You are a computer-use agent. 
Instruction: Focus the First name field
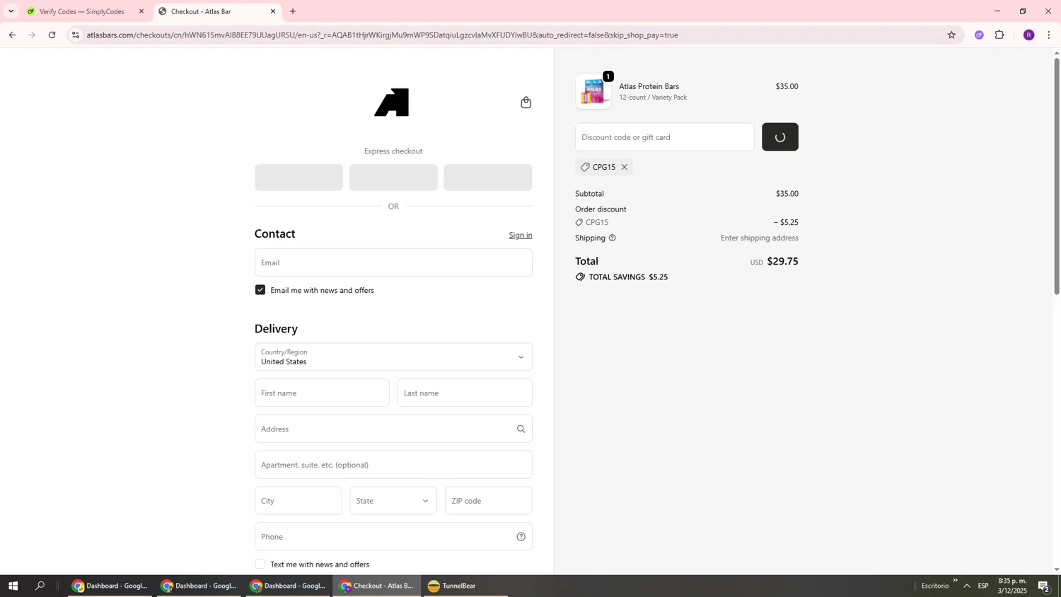point(322,393)
